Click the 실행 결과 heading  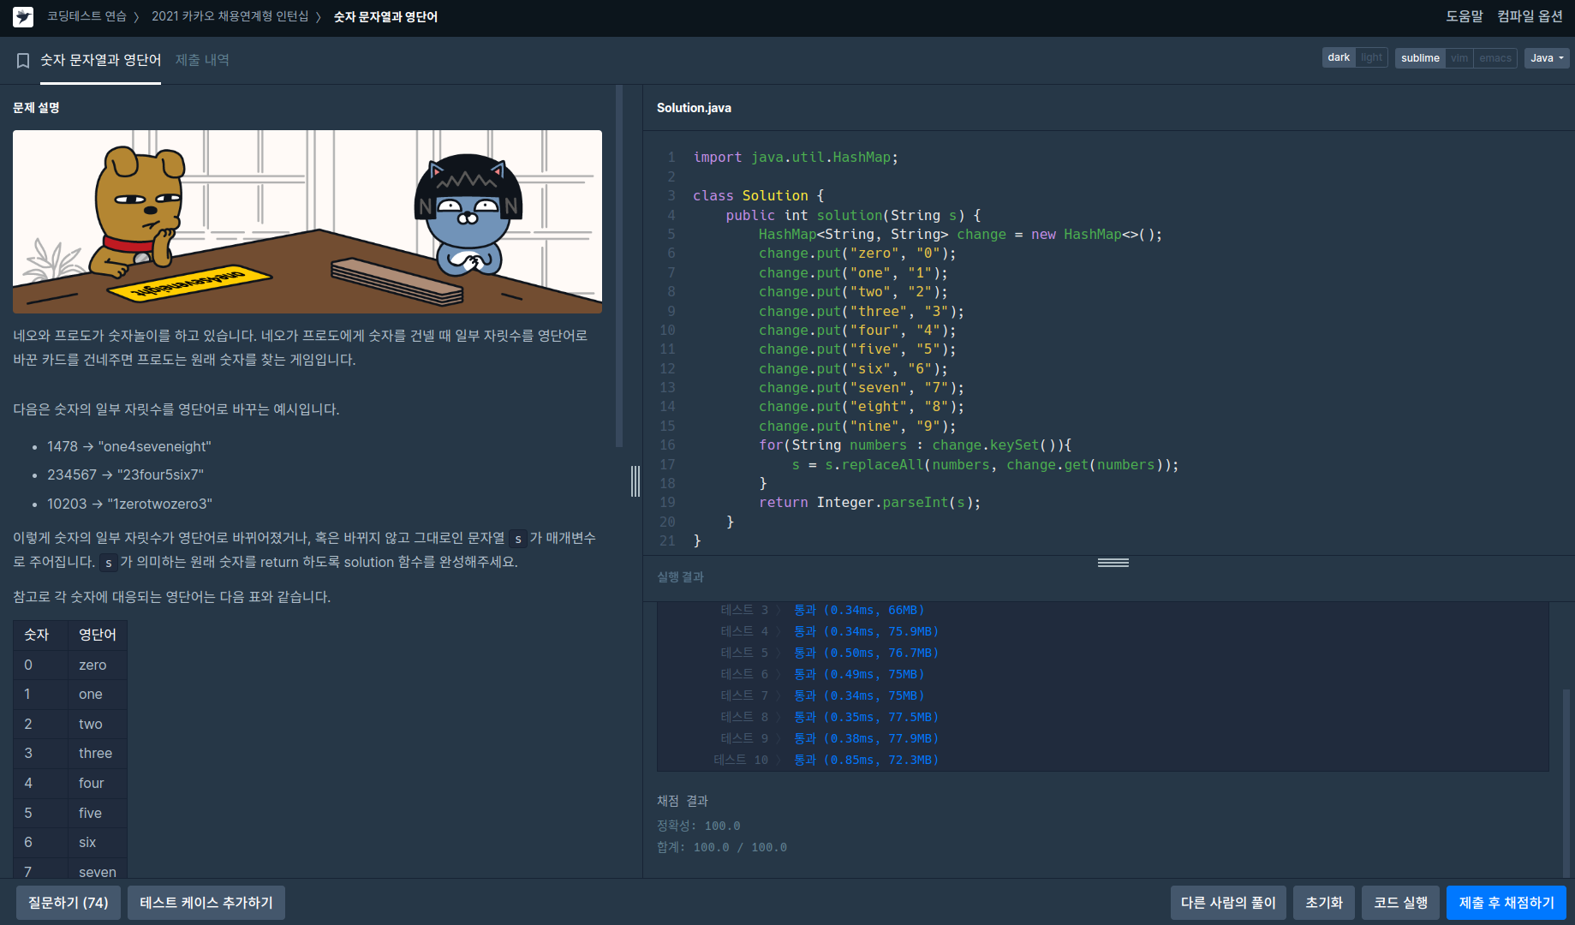[680, 577]
